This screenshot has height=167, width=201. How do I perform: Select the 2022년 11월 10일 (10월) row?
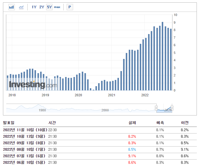click(25, 130)
